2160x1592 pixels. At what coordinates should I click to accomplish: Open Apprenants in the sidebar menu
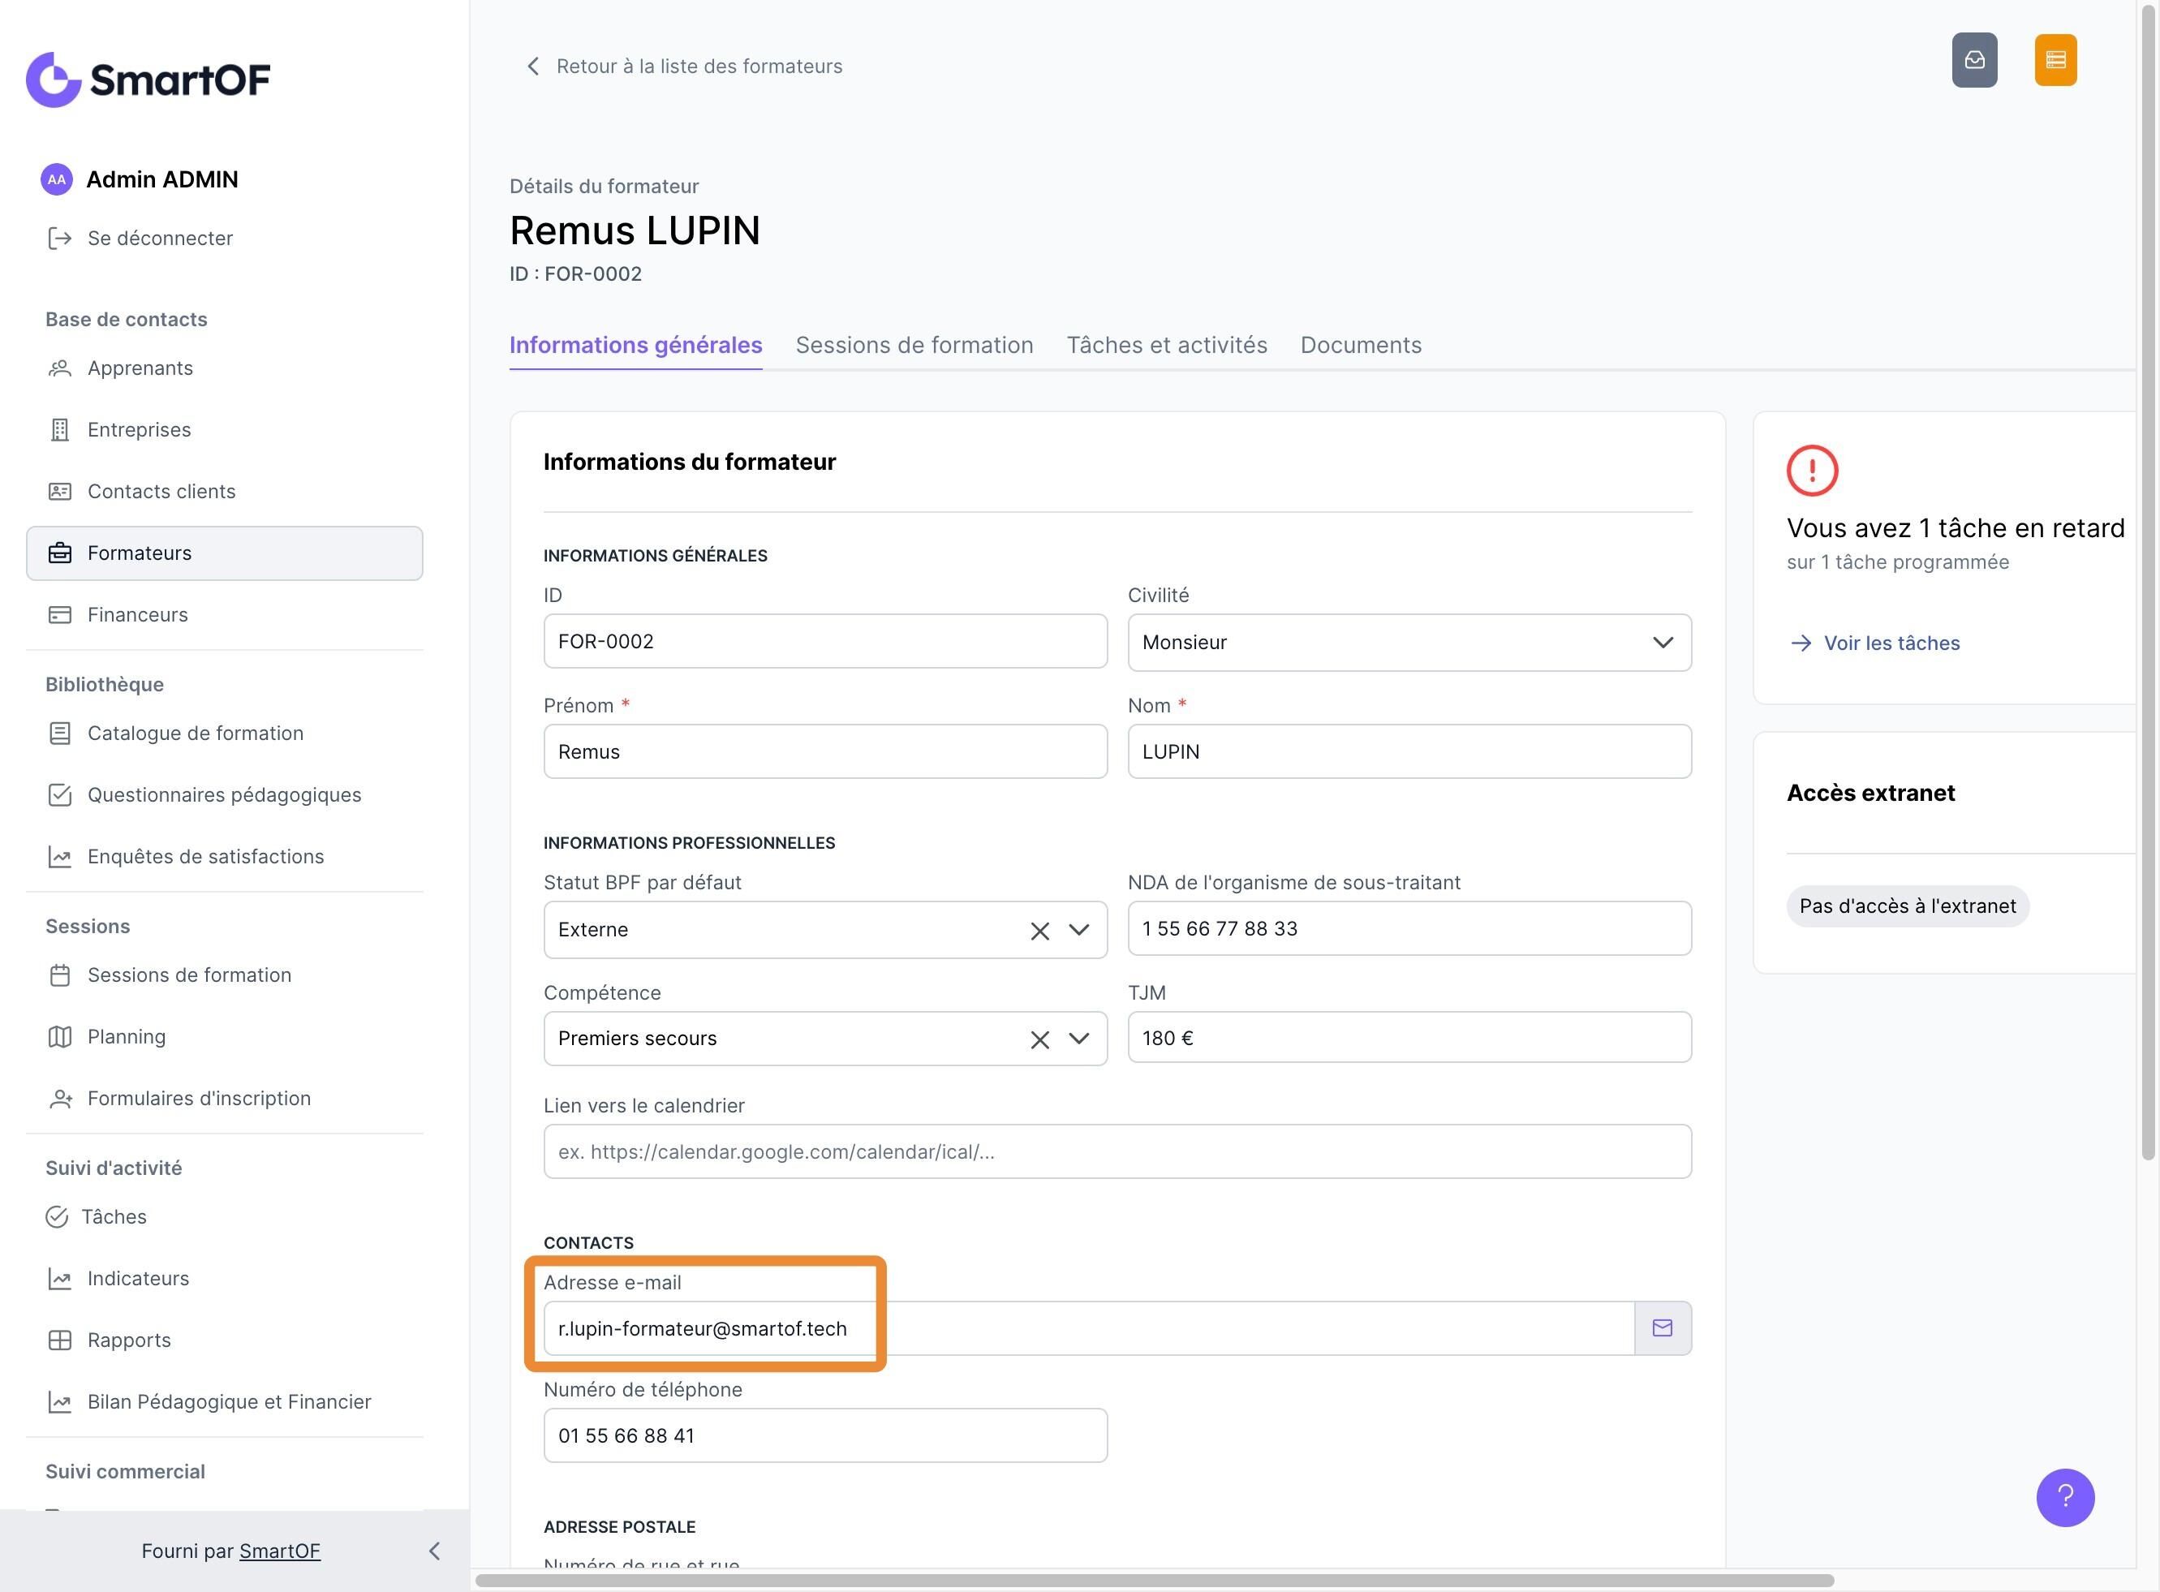(x=140, y=368)
